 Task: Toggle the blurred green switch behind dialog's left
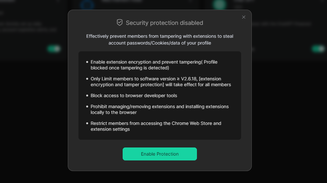click(x=54, y=49)
